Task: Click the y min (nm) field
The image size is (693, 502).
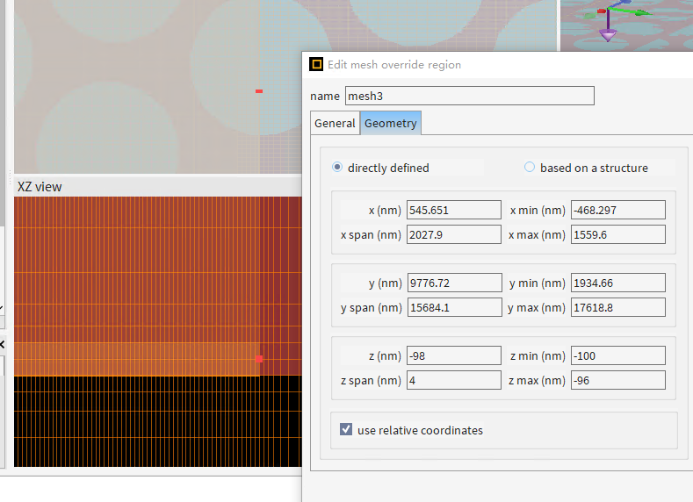Action: click(x=618, y=283)
